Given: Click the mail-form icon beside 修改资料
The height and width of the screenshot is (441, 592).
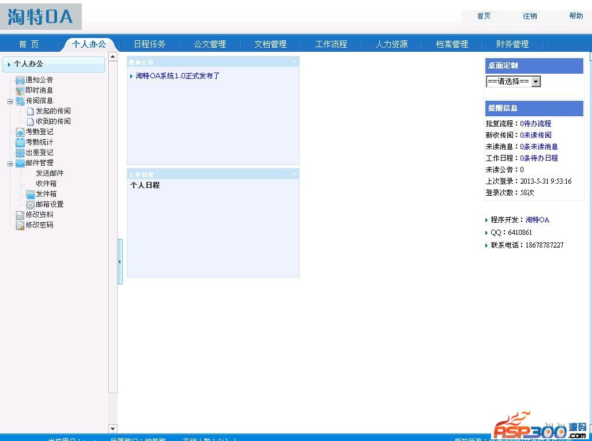Looking at the screenshot, I should pyautogui.click(x=20, y=215).
